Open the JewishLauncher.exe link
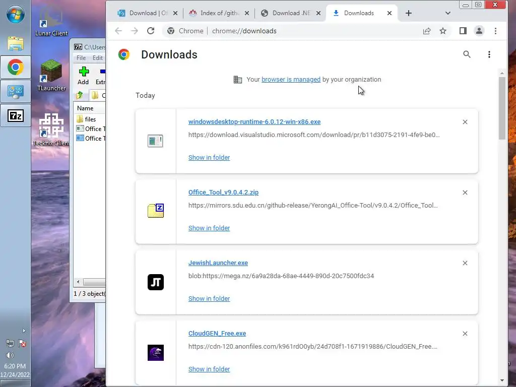This screenshot has height=387, width=516. (x=218, y=263)
